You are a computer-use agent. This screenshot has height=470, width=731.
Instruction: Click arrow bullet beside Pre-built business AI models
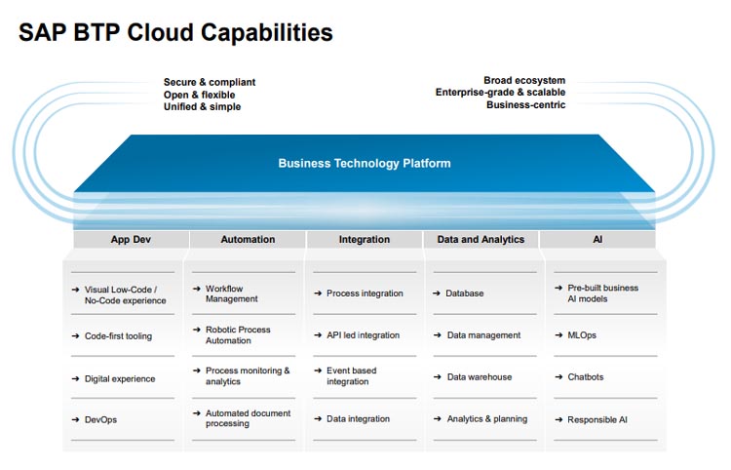tap(558, 288)
